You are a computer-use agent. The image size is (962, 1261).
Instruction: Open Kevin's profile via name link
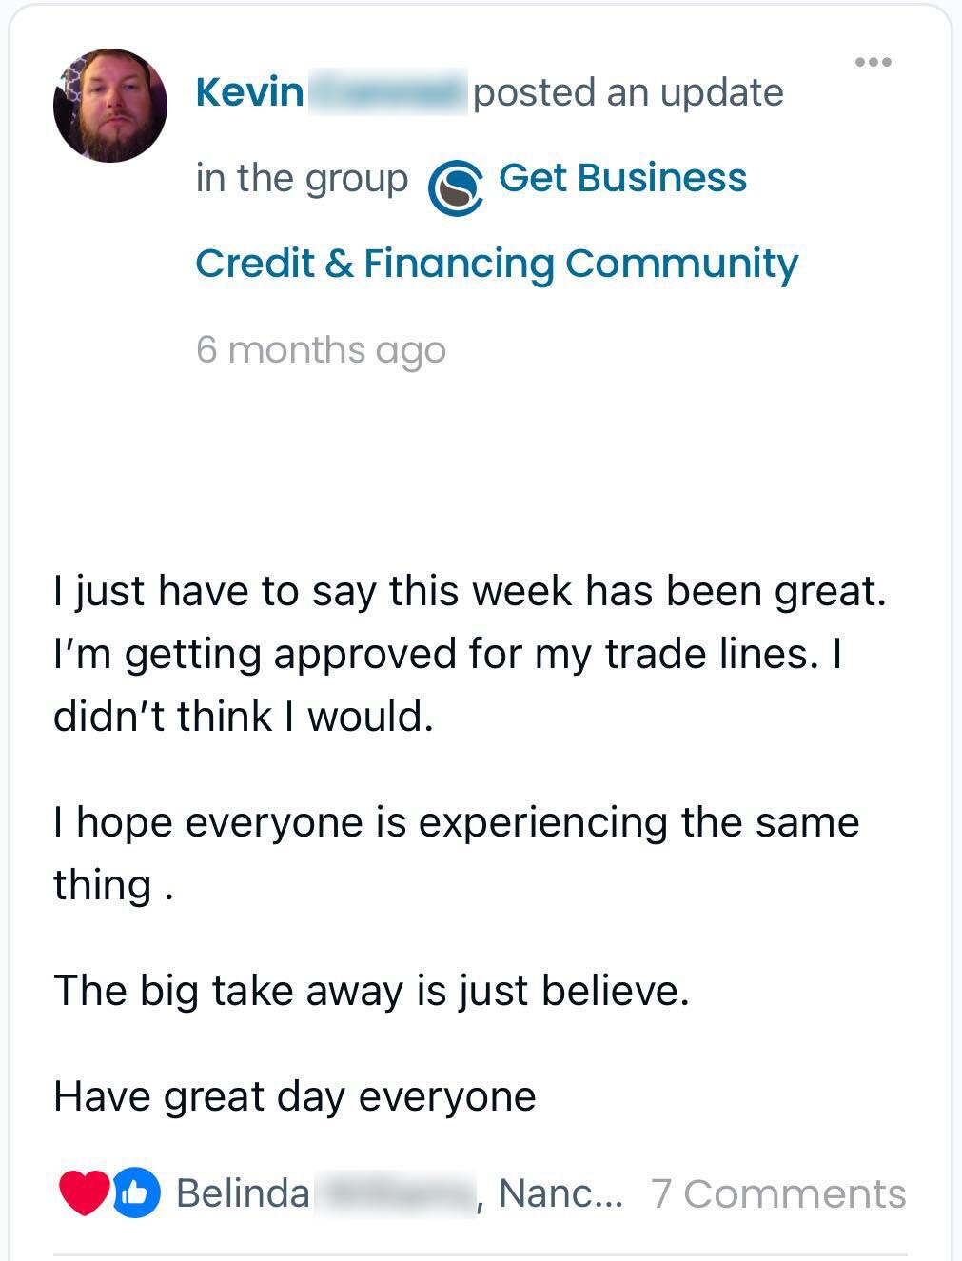pyautogui.click(x=249, y=93)
